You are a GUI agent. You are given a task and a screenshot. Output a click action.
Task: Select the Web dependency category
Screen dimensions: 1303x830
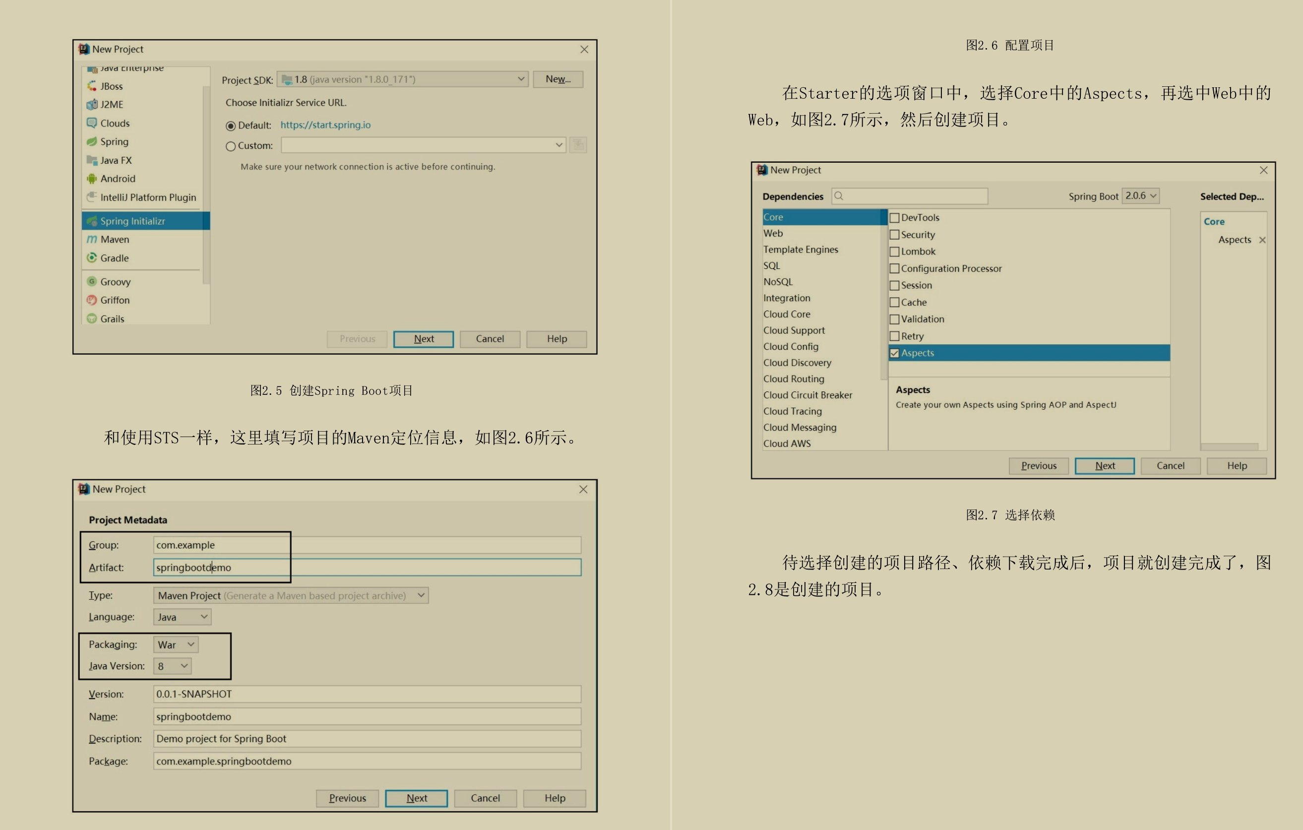coord(821,233)
